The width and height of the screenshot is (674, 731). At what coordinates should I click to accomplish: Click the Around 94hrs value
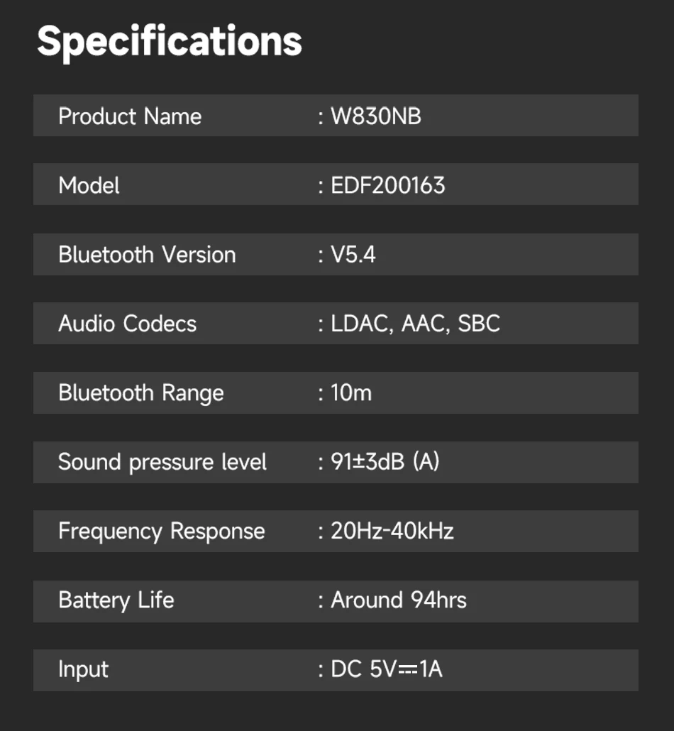click(399, 600)
